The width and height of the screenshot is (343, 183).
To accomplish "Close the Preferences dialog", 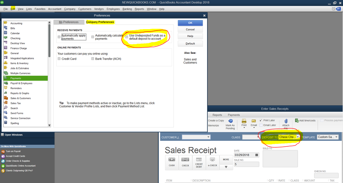I will pyautogui.click(x=204, y=15).
